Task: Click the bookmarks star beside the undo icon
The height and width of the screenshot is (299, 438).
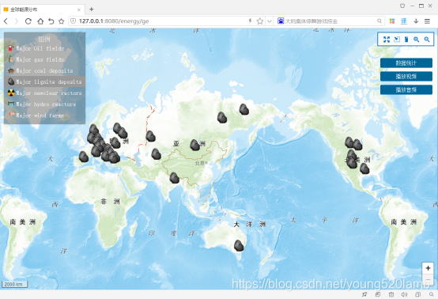Action: (61, 21)
